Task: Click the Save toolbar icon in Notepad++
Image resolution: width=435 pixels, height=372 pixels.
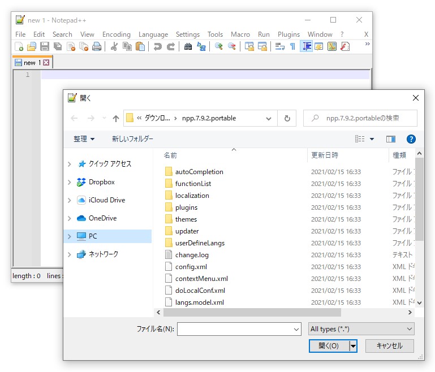Action: tap(44, 46)
